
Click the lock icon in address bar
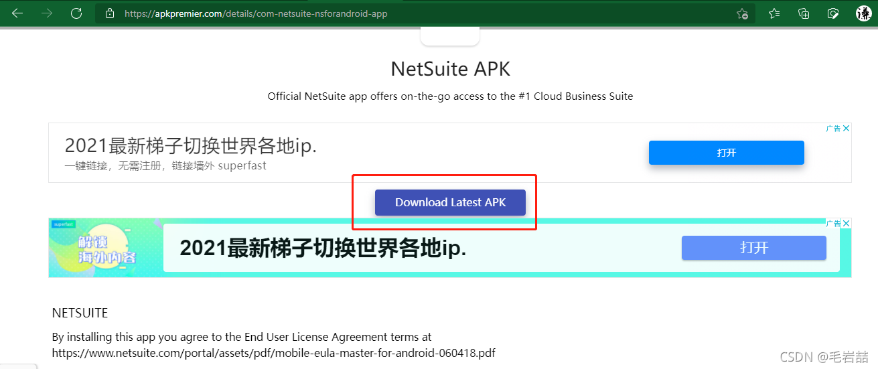click(110, 13)
